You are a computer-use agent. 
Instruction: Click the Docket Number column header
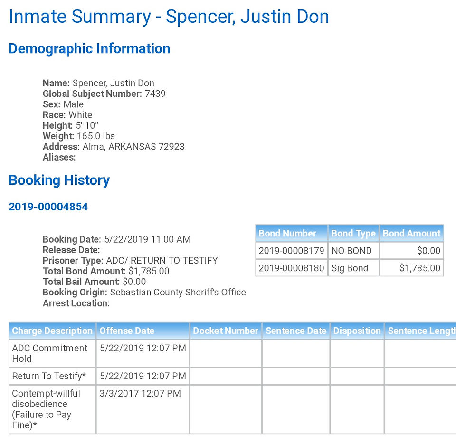(226, 331)
